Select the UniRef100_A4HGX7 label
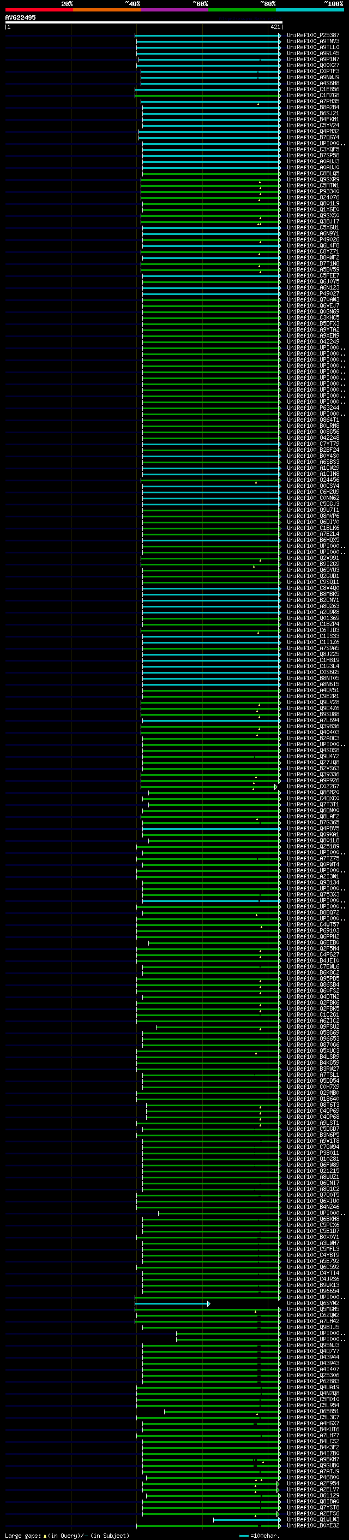The width and height of the screenshot is (349, 1540). [313, 1424]
